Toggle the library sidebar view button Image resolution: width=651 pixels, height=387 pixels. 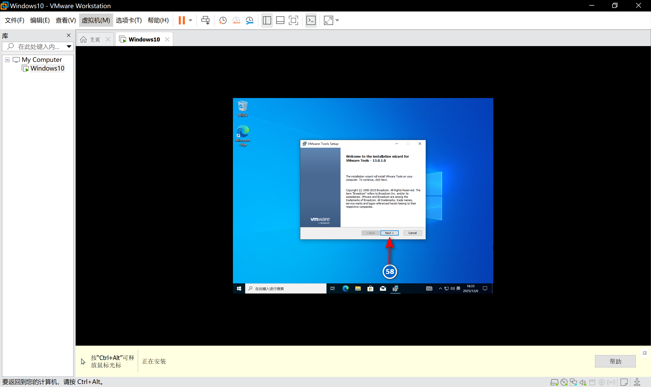pos(267,20)
